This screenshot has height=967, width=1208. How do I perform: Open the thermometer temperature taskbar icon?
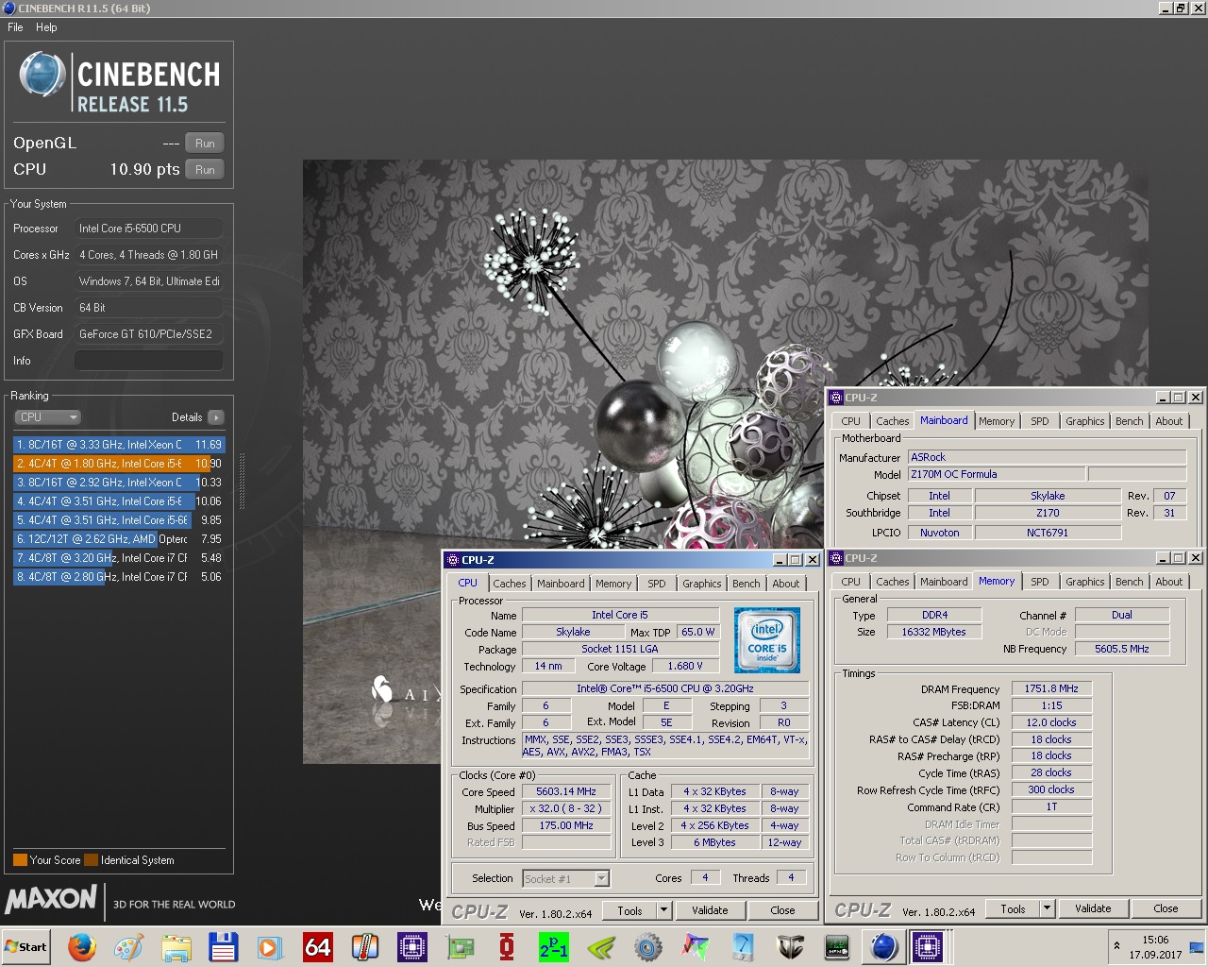click(365, 946)
